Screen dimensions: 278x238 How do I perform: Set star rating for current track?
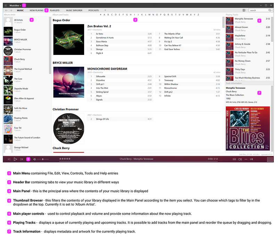[x=65, y=159]
